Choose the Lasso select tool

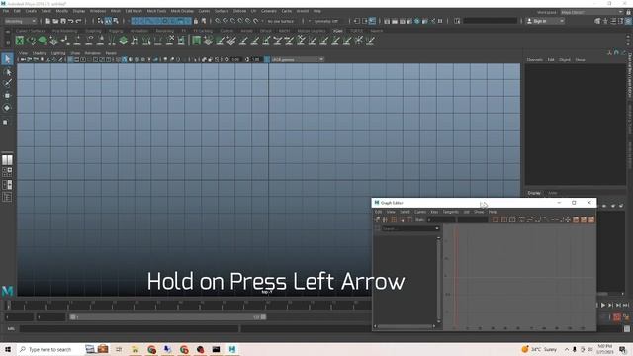pos(7,72)
